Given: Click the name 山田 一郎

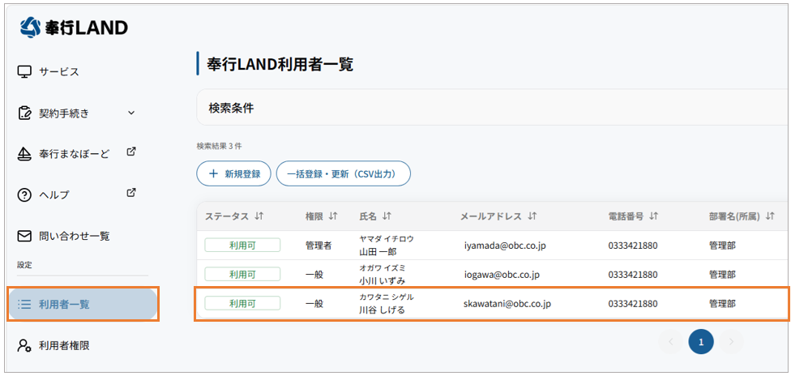Looking at the screenshot, I should tap(378, 251).
